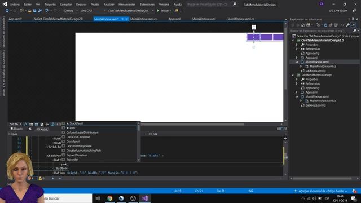The height and width of the screenshot is (203, 361).
Task: Collapse the ClonTabMenuMaterialDesign2.0 project node
Action: click(293, 40)
